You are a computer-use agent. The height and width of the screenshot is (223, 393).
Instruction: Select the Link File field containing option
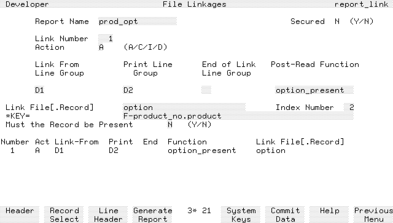click(184, 108)
